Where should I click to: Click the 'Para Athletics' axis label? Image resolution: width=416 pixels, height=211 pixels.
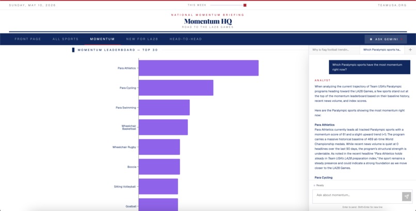pos(126,68)
